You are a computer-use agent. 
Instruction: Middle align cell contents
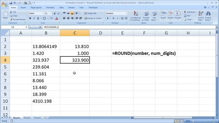(x=68, y=13)
